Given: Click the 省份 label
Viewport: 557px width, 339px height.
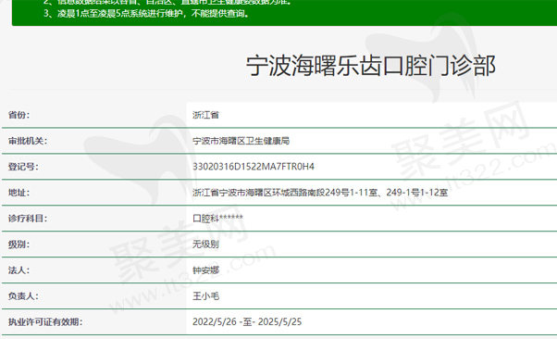Looking at the screenshot, I should point(19,115).
